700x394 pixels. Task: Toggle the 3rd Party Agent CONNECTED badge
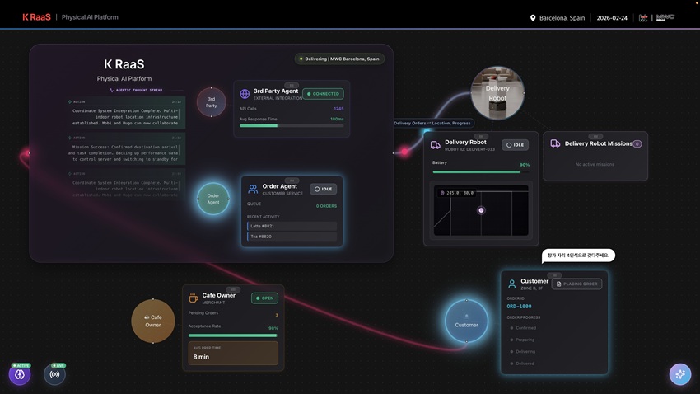point(323,94)
